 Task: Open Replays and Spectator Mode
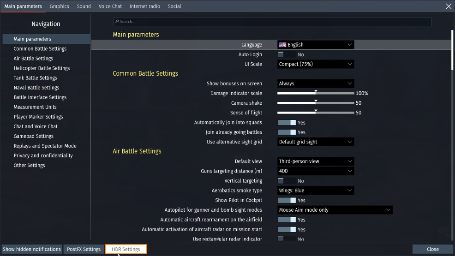click(x=45, y=146)
